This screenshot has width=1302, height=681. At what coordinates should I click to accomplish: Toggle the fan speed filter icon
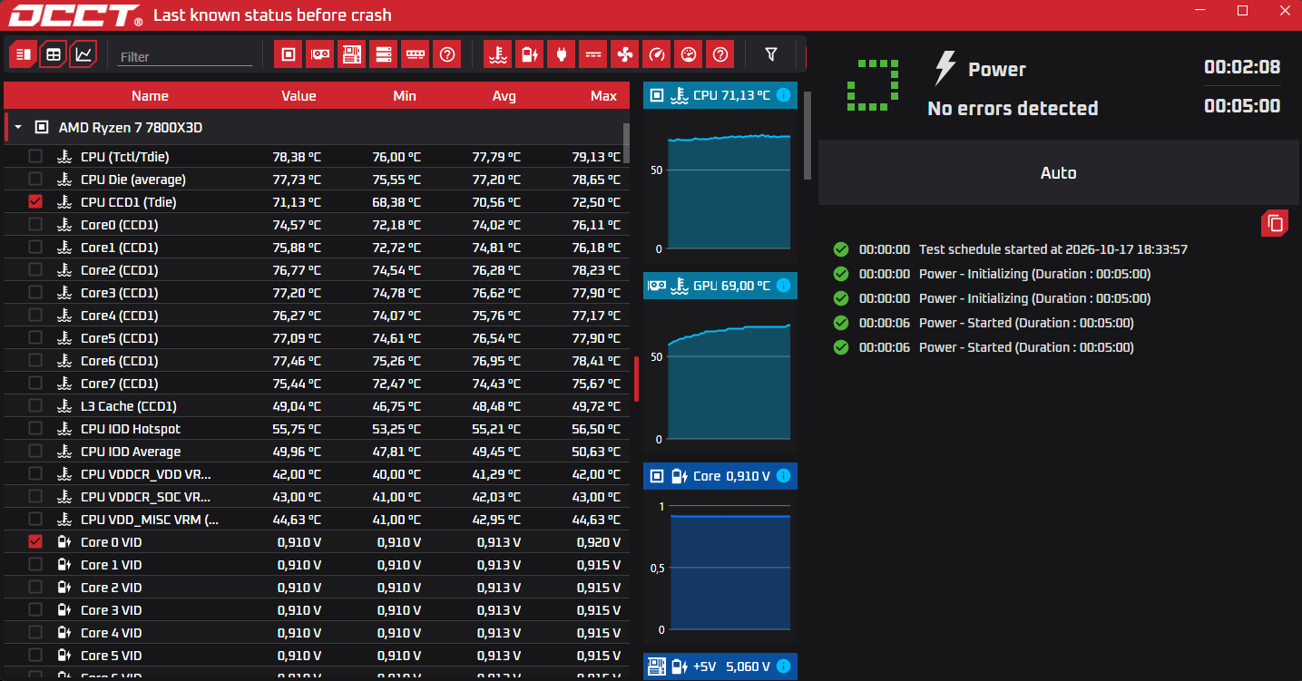[x=624, y=54]
